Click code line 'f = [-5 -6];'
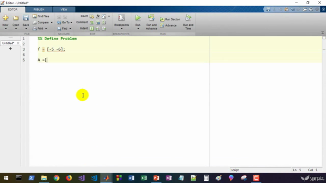Image resolution: width=326 pixels, height=183 pixels. (51, 49)
